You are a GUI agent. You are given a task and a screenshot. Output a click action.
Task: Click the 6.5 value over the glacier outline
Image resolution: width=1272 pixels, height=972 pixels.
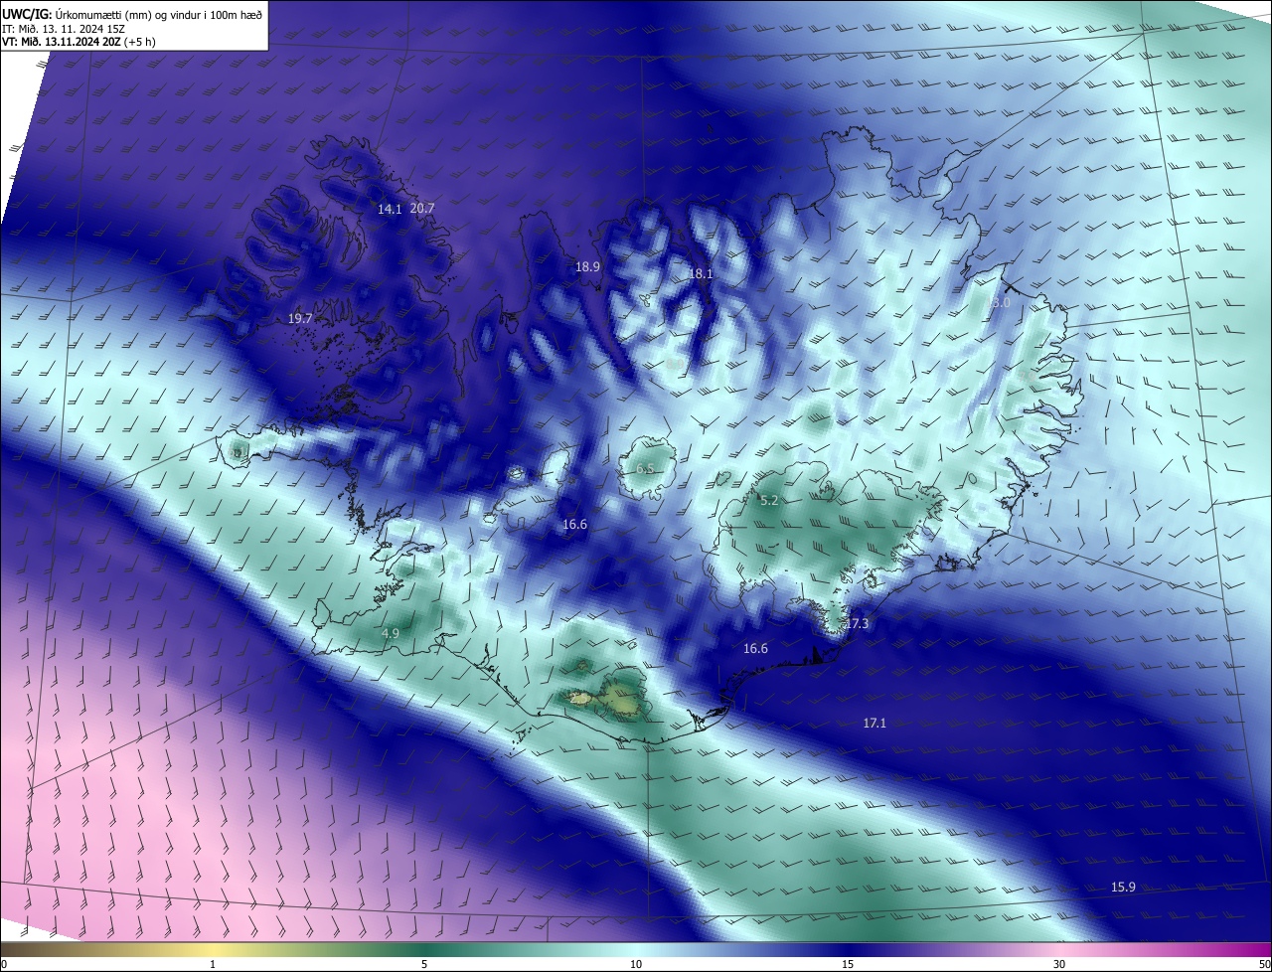click(x=645, y=468)
